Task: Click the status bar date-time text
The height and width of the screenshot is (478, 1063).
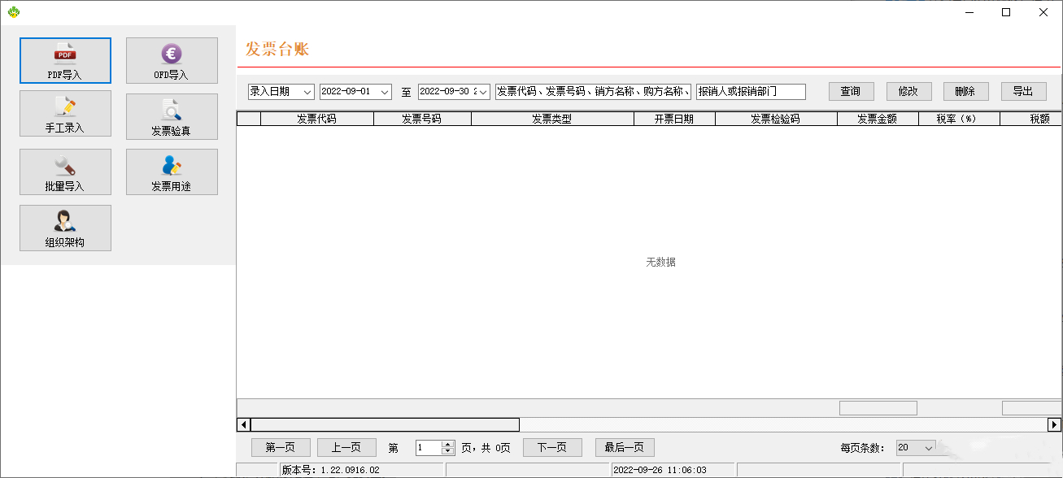Action: coord(660,470)
